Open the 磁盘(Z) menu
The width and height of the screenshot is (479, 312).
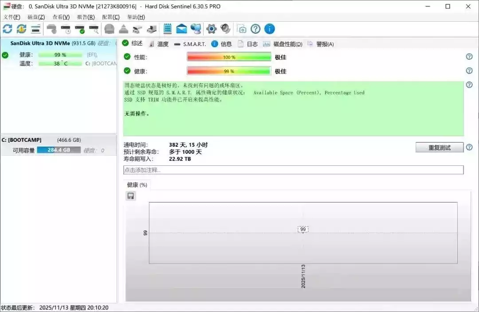coord(36,17)
